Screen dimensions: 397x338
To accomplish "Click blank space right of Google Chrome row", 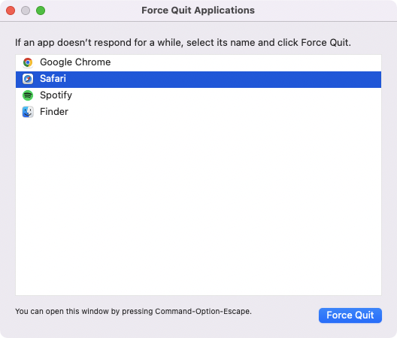I will (246, 62).
